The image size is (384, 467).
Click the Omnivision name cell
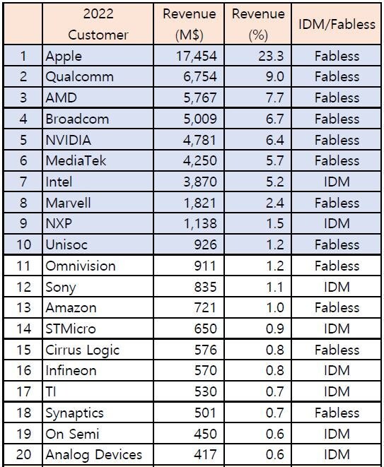98,266
